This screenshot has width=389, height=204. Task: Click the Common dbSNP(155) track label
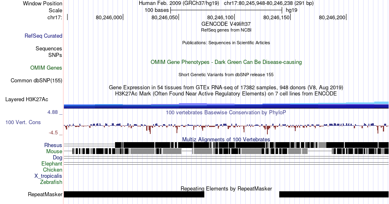(36, 80)
